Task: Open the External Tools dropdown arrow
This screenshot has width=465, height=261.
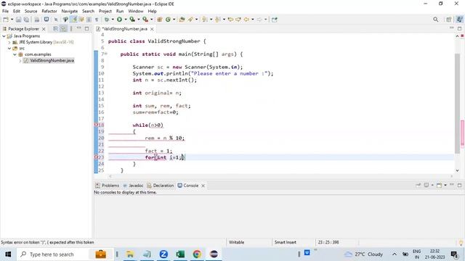Action: (x=152, y=20)
